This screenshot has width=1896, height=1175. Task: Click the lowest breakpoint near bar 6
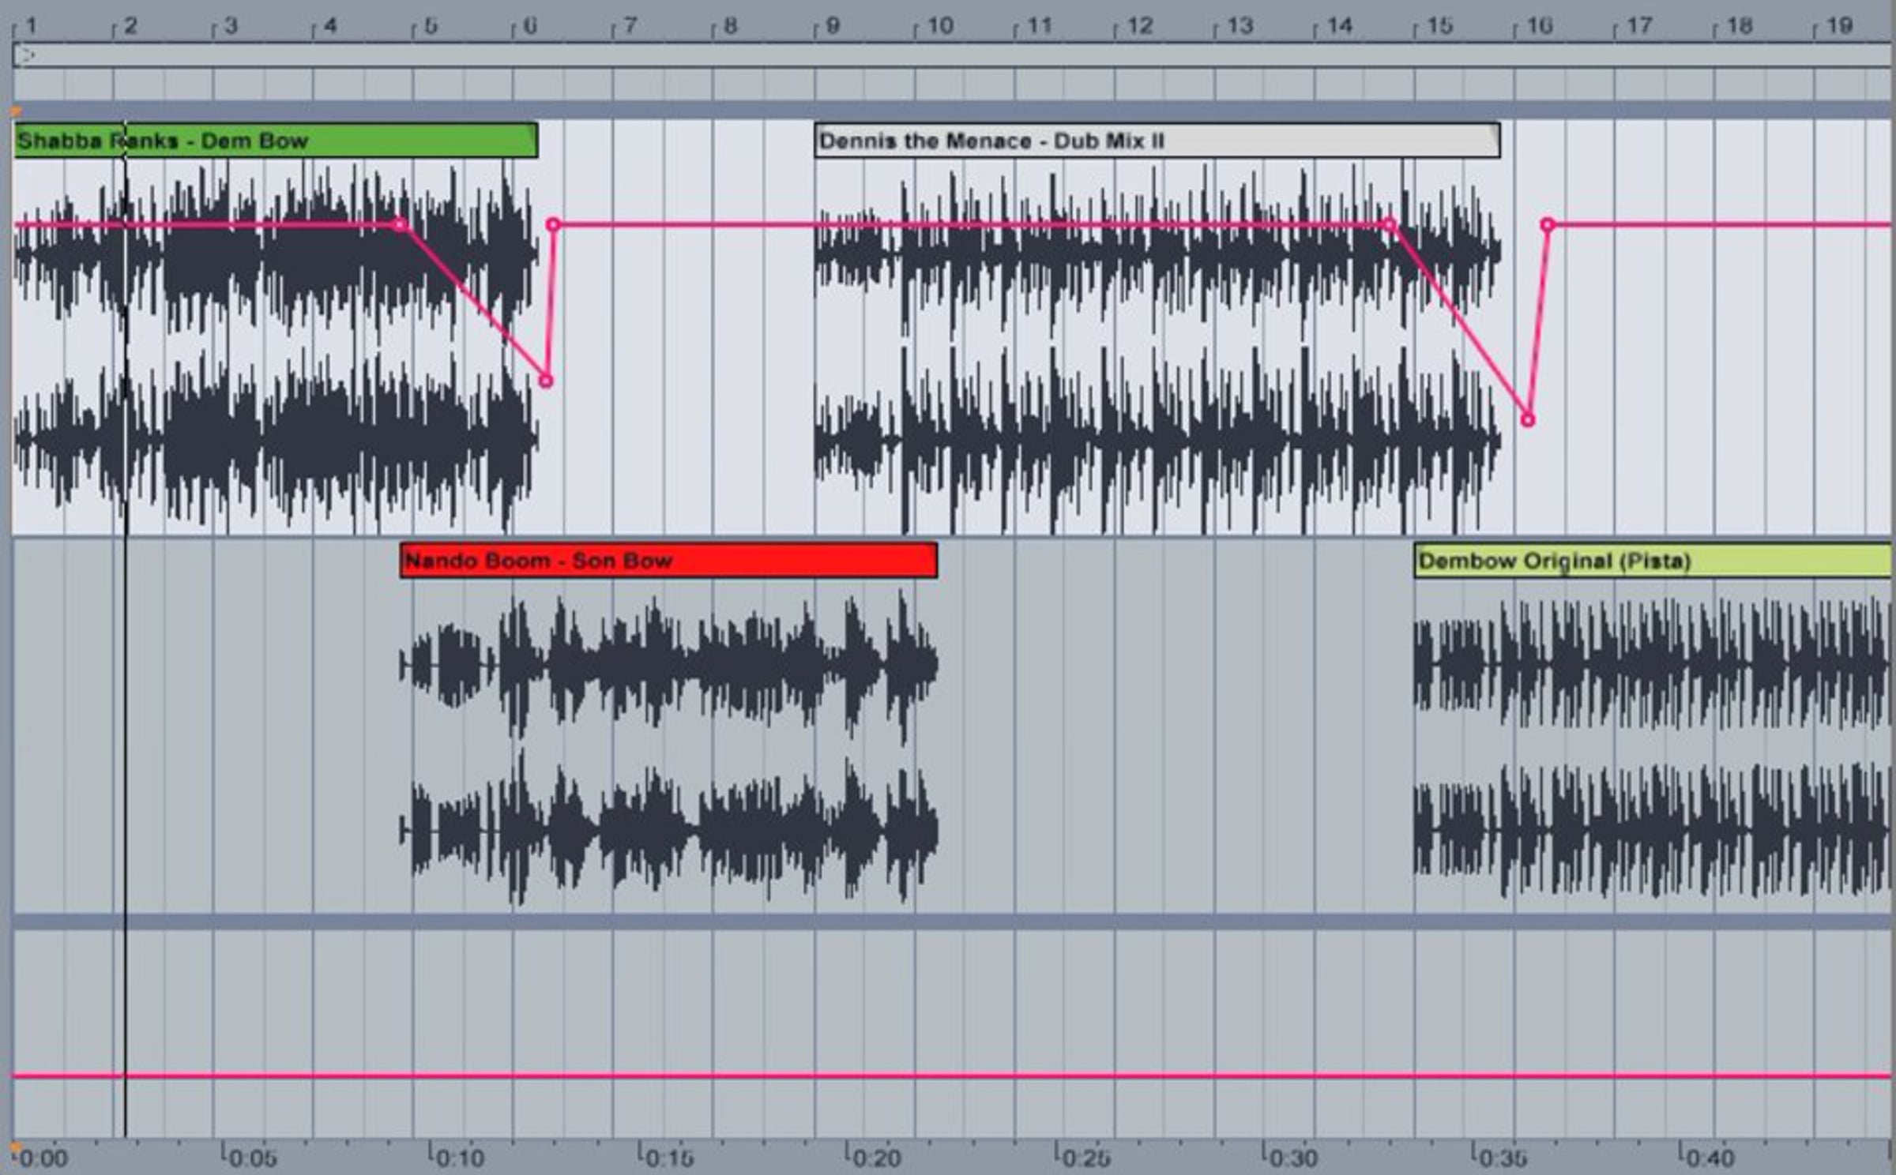tap(546, 381)
